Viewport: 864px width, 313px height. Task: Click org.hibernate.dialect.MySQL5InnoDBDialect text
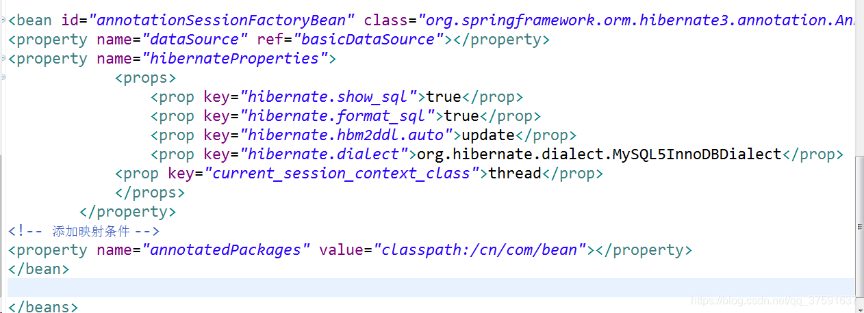coord(599,154)
